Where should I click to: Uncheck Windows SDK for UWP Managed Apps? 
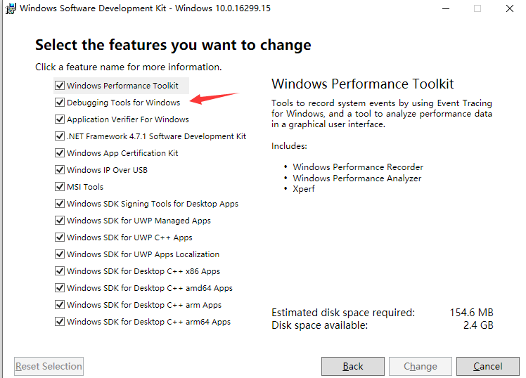tap(60, 220)
